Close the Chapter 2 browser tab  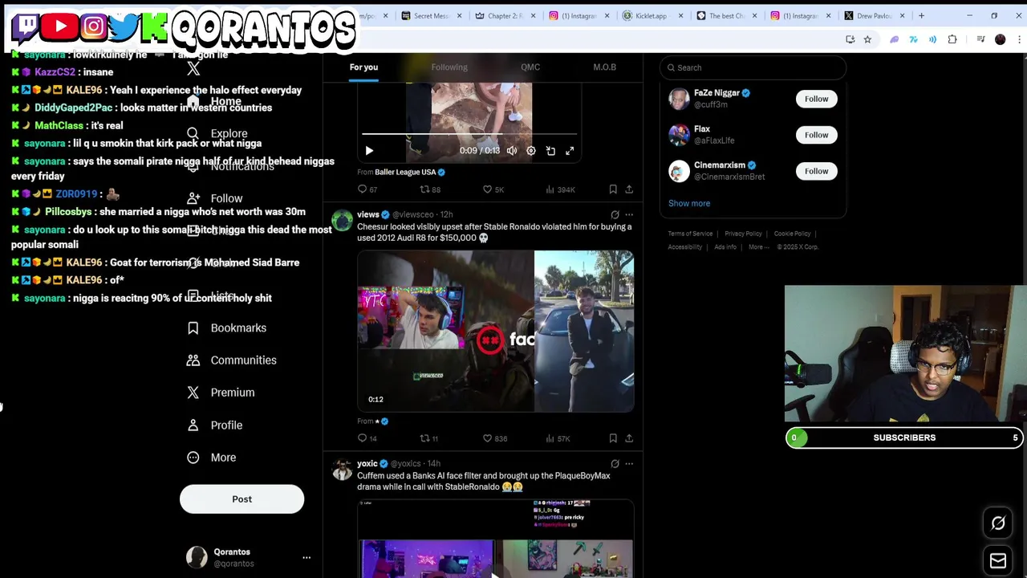(x=533, y=15)
